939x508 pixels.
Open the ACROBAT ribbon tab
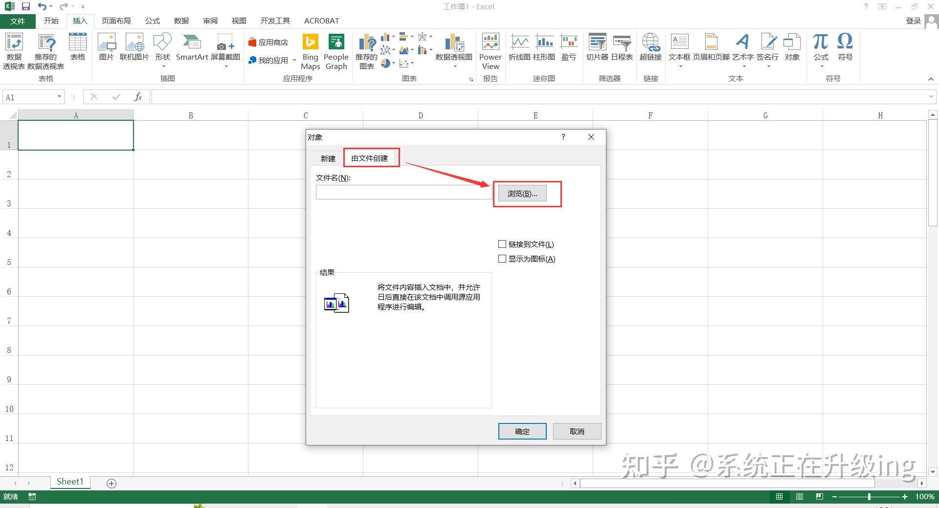(321, 21)
